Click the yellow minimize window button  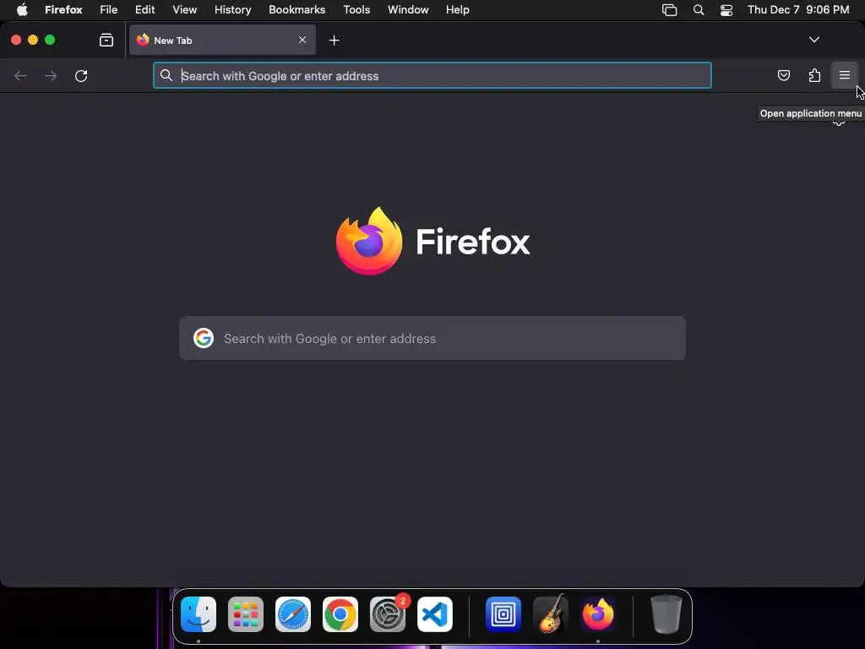click(x=33, y=40)
